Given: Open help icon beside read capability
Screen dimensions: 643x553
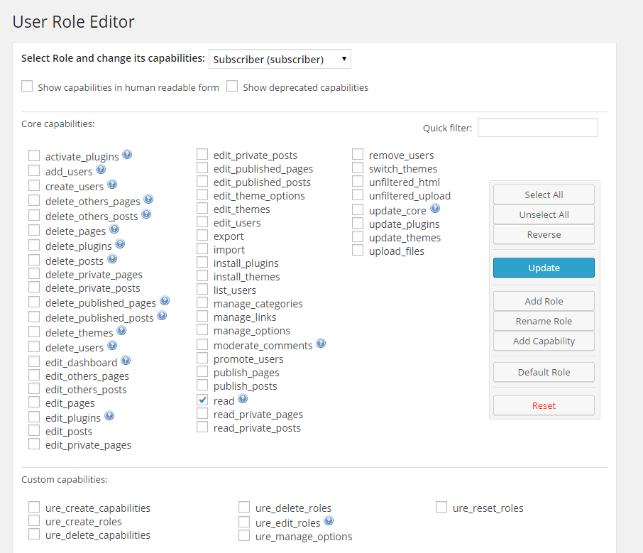Looking at the screenshot, I should (x=243, y=398).
